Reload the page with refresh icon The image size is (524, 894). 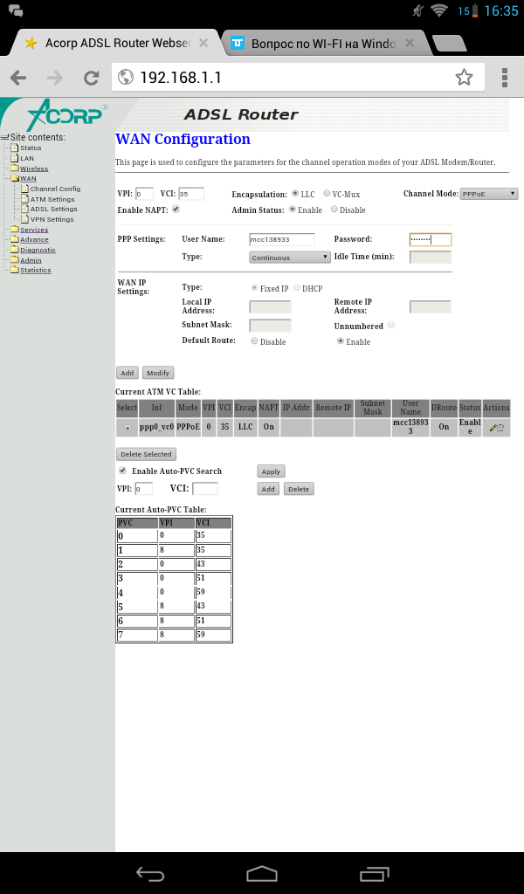coord(91,78)
